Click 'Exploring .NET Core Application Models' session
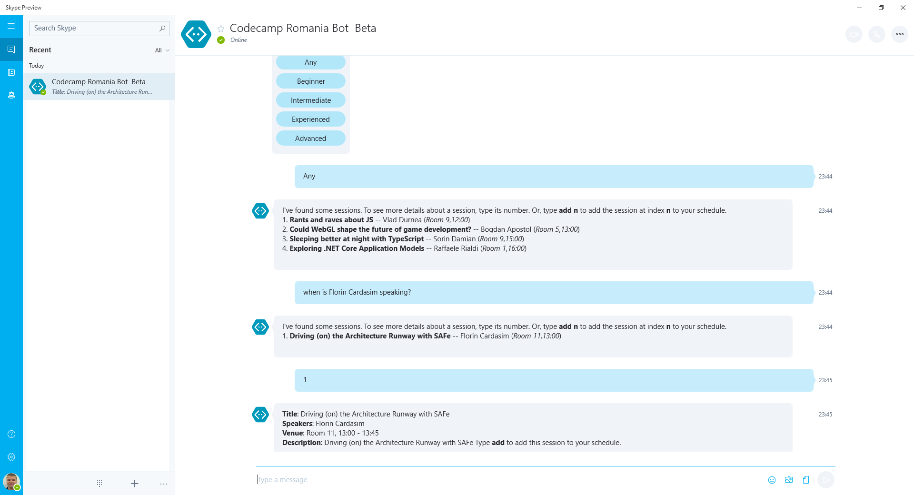This screenshot has width=914, height=495. click(x=357, y=248)
